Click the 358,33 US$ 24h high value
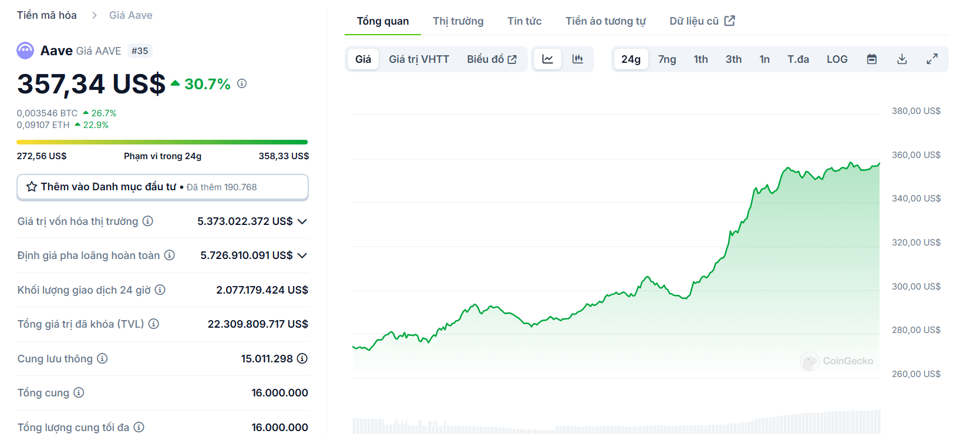The width and height of the screenshot is (953, 434). (284, 156)
